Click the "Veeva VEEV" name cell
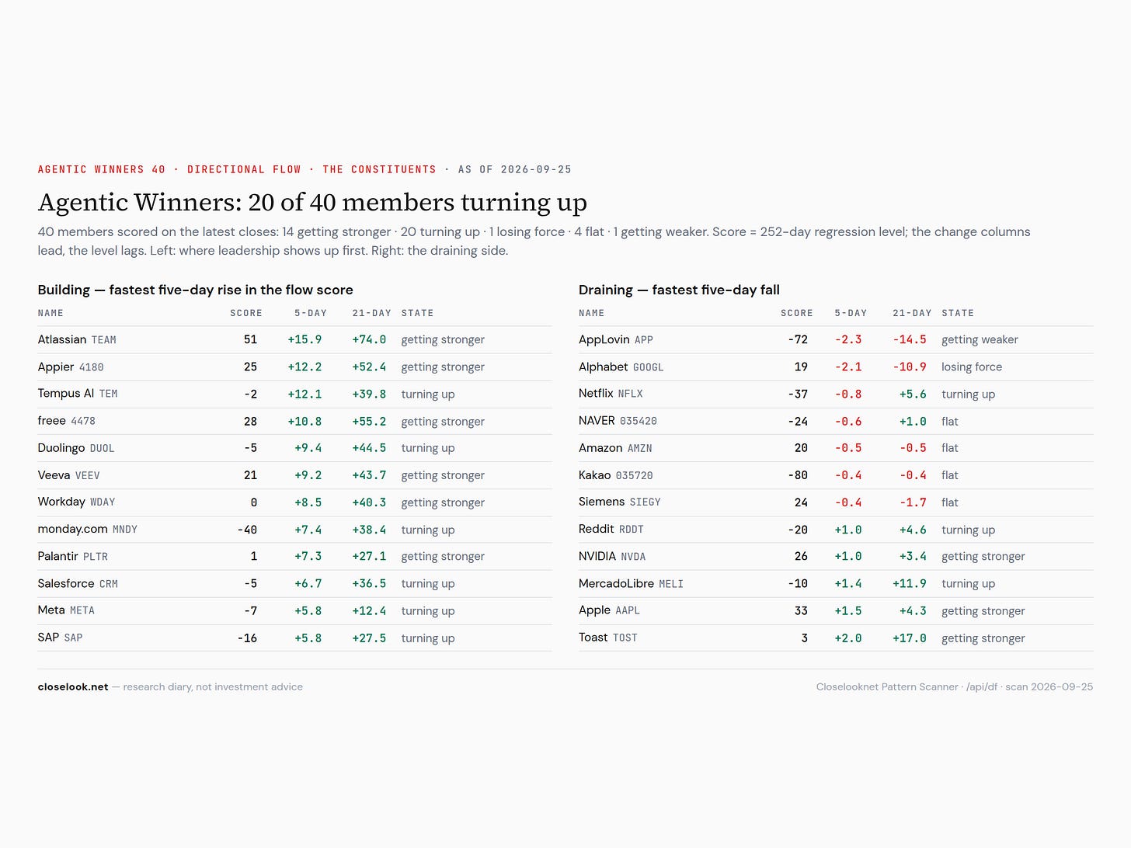This screenshot has width=1131, height=848. click(x=69, y=475)
